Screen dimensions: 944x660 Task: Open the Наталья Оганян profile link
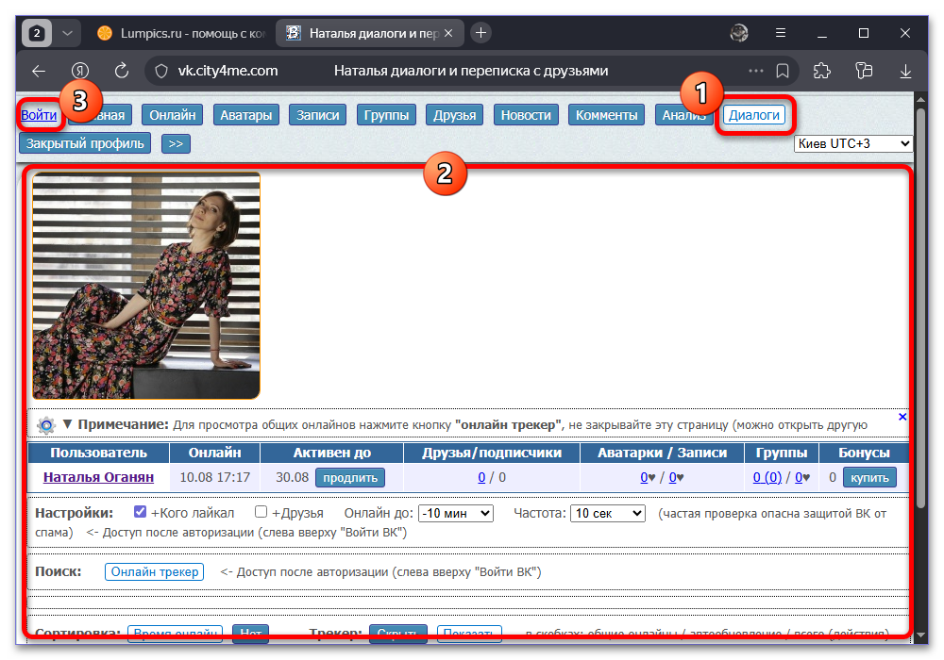click(98, 477)
